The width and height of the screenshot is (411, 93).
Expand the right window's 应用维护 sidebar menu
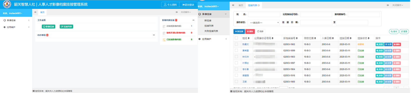tap(214, 39)
